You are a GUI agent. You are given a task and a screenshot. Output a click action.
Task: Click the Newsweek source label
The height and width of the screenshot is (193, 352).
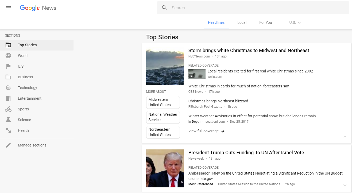196,159
